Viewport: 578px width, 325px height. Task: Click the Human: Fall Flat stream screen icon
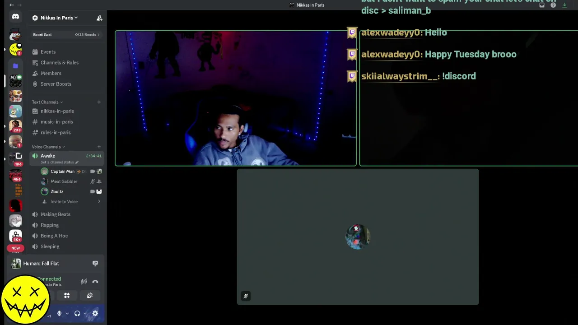pyautogui.click(x=95, y=263)
